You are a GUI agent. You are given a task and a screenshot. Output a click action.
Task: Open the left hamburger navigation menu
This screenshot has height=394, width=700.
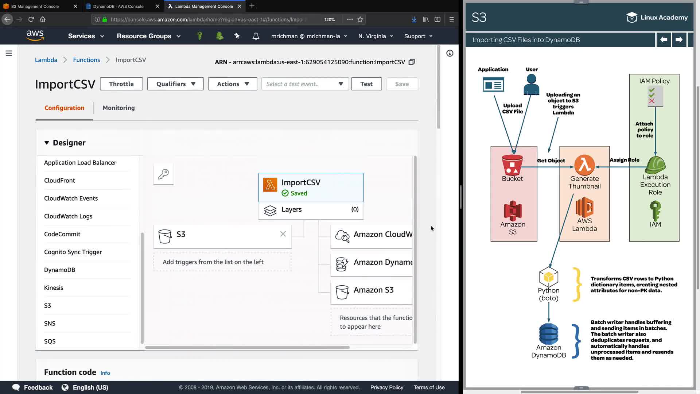tap(9, 53)
